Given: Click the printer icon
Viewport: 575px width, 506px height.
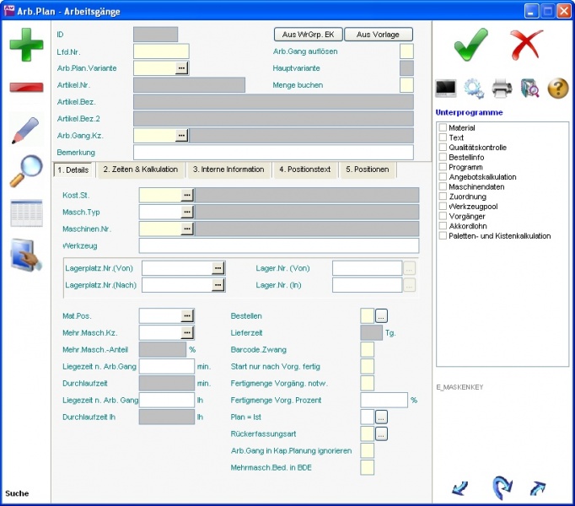Looking at the screenshot, I should pyautogui.click(x=502, y=88).
